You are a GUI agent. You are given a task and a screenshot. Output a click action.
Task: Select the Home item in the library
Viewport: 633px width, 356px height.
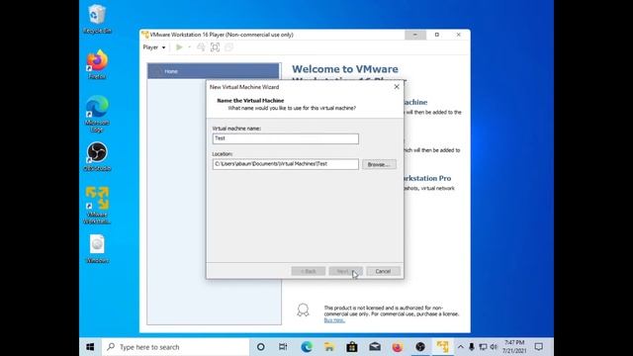click(x=214, y=71)
